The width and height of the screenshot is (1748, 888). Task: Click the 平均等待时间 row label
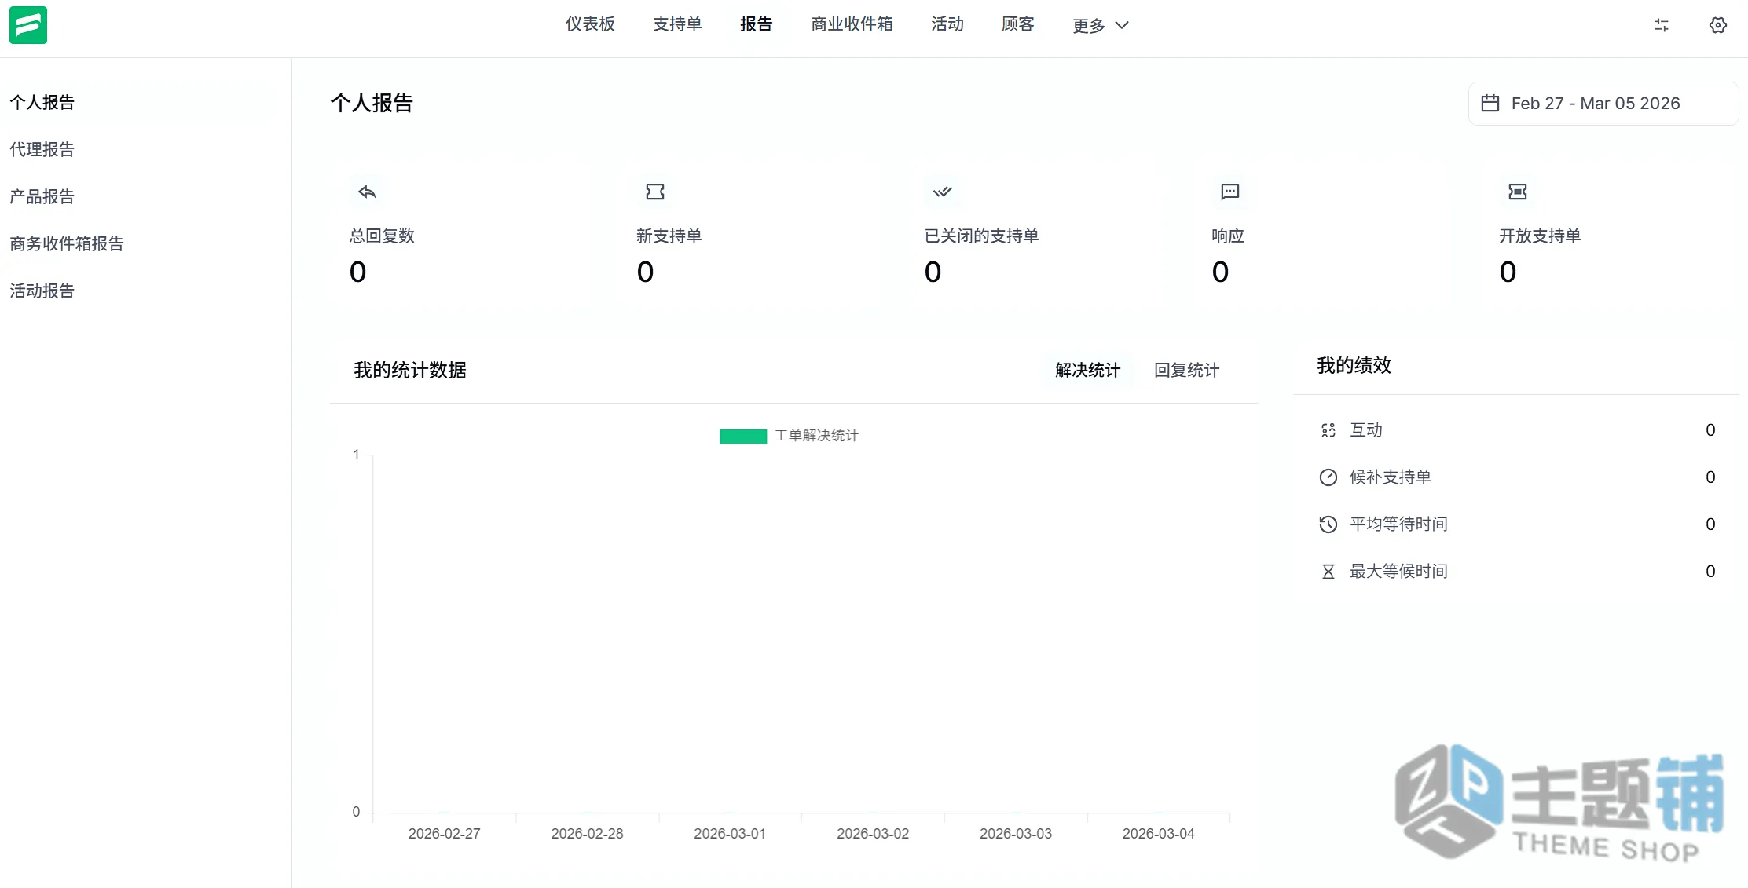(1398, 524)
